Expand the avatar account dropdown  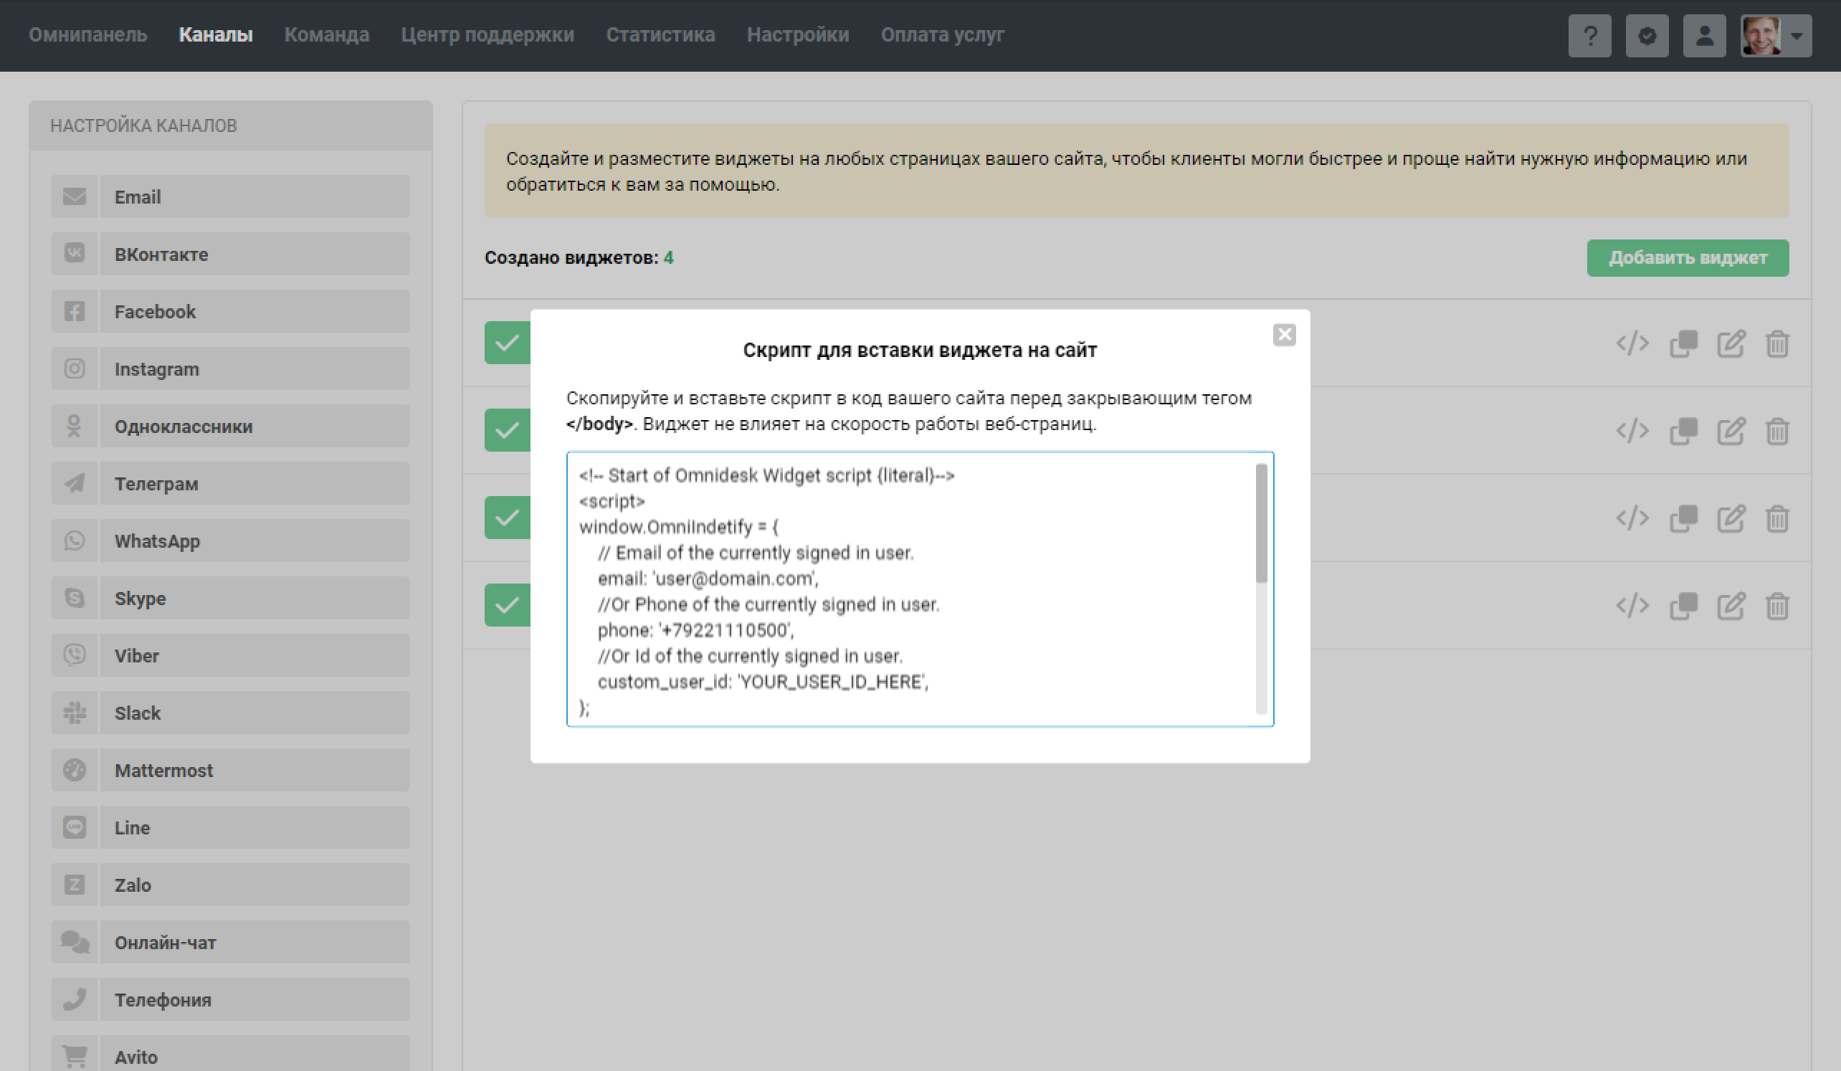coord(1776,35)
